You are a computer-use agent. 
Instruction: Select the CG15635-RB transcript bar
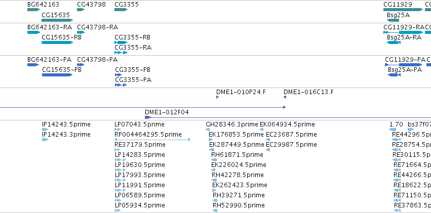click(57, 42)
